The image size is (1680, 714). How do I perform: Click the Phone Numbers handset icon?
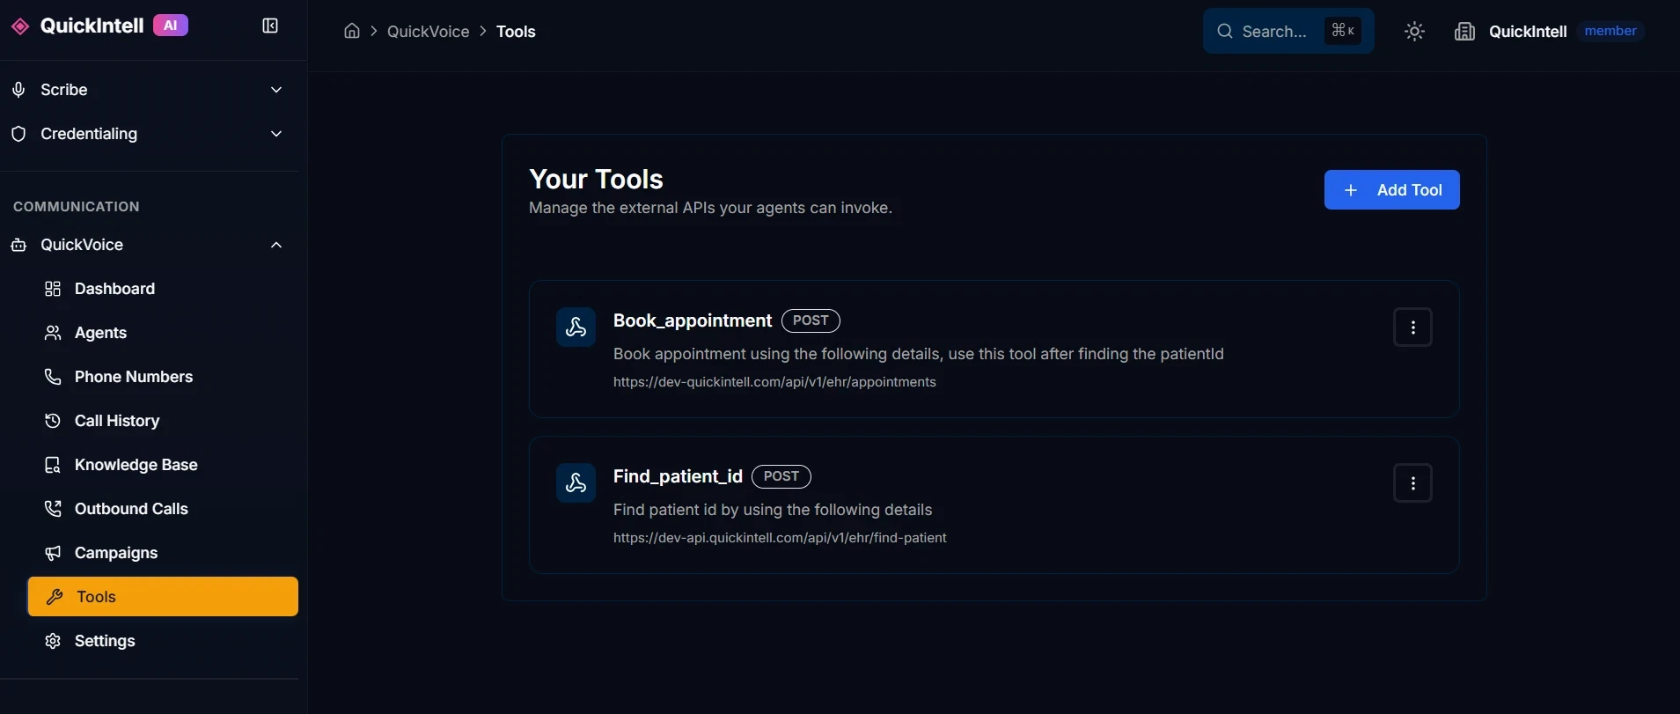point(53,377)
